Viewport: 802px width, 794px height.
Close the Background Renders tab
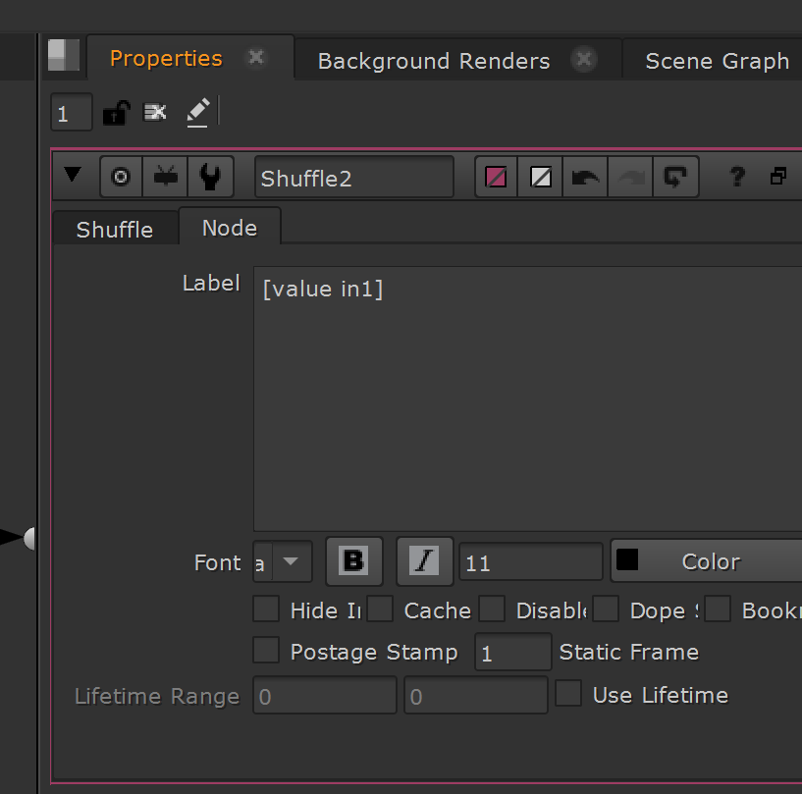[584, 60]
